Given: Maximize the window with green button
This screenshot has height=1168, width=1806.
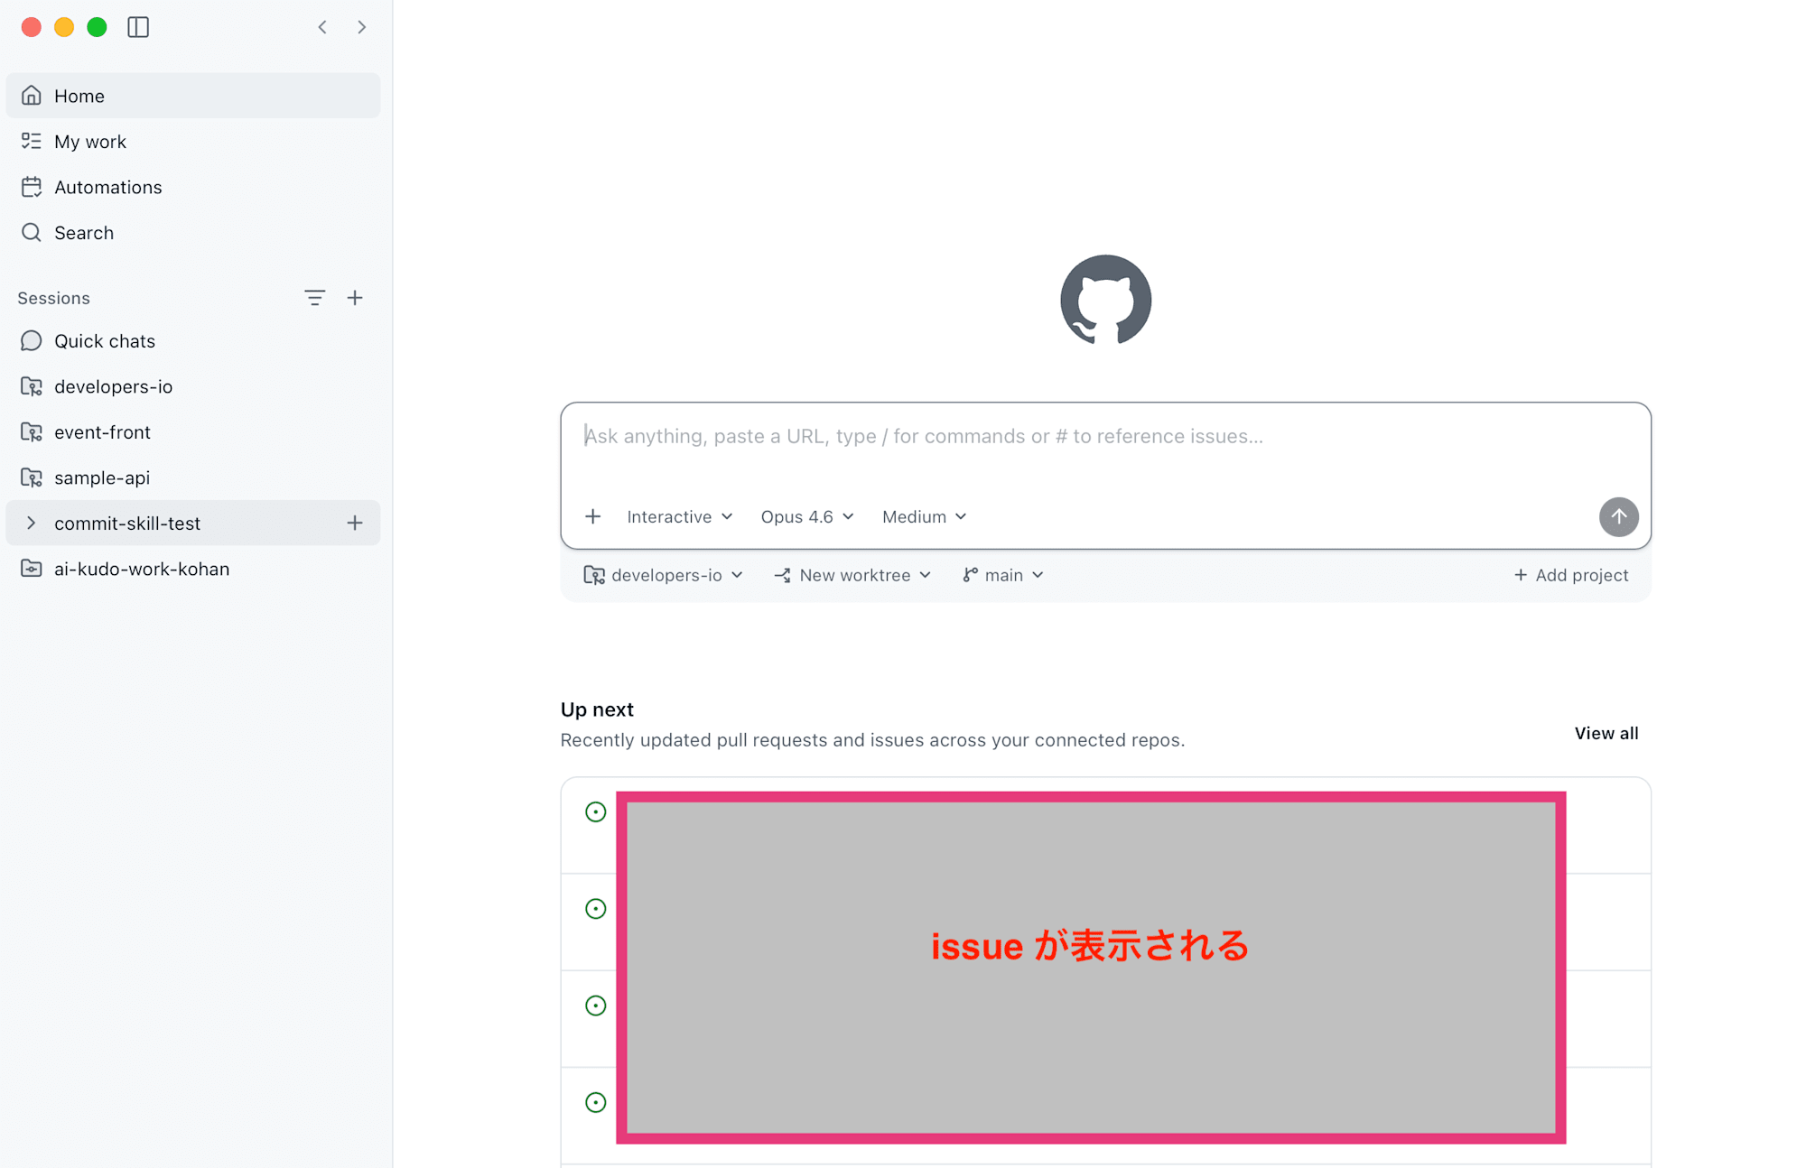Looking at the screenshot, I should click(97, 27).
